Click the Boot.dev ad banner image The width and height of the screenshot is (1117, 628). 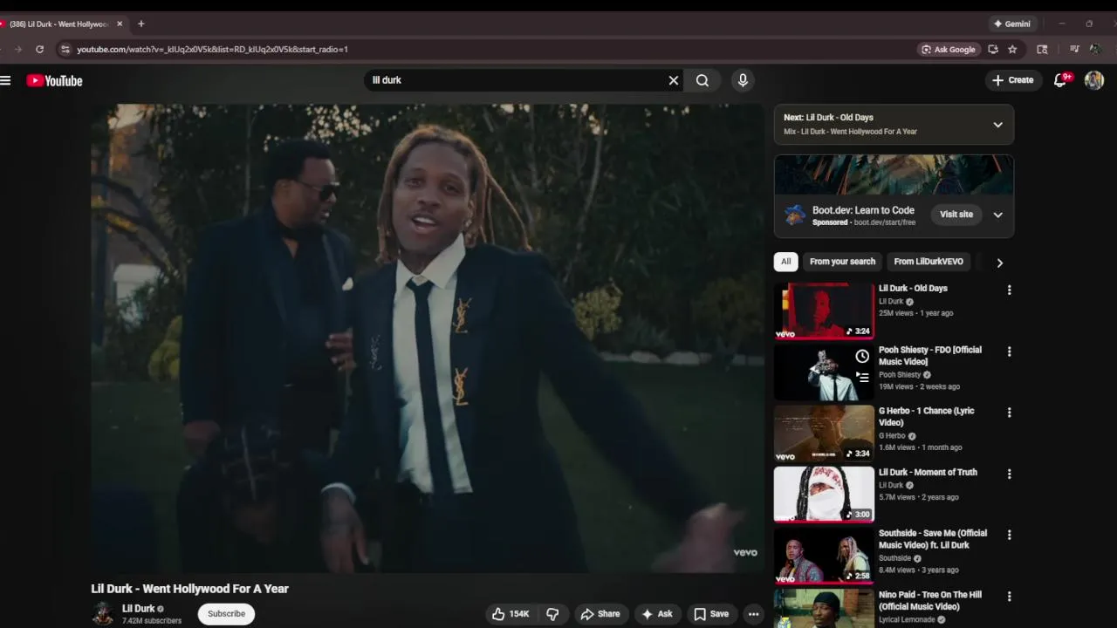(894, 175)
